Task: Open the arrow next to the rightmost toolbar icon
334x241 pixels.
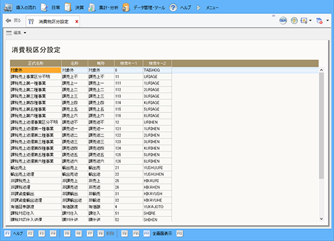Action: coord(327,21)
